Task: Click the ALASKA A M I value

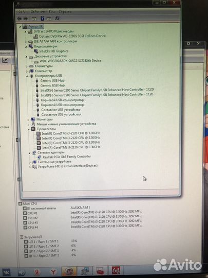Action: point(80,207)
